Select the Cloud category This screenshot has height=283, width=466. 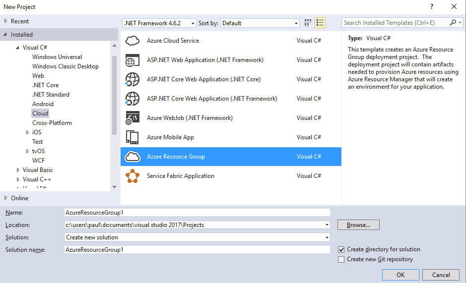coord(40,113)
